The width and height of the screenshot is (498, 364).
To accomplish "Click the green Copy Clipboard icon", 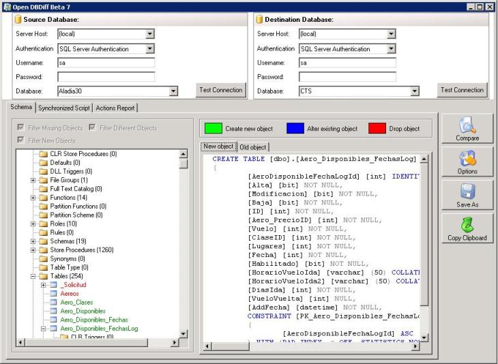I will click(467, 225).
